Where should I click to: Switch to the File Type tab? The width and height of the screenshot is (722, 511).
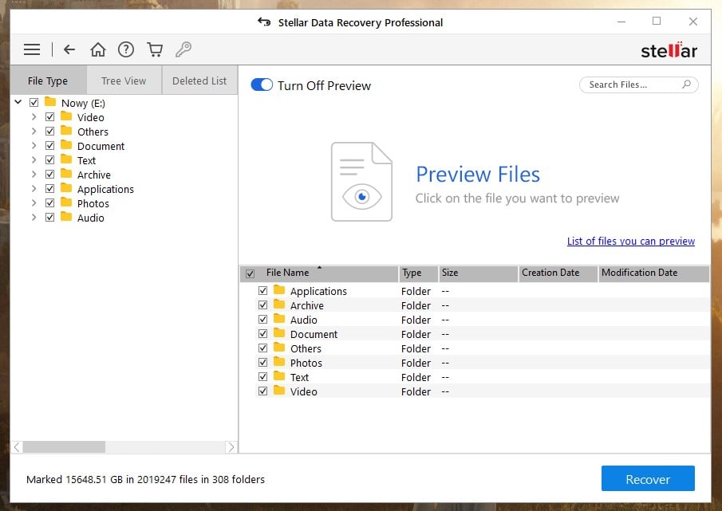pyautogui.click(x=48, y=81)
